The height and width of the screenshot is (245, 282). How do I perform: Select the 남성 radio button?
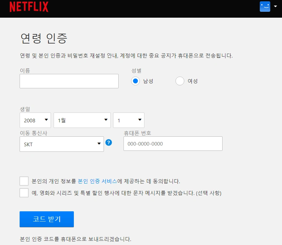(x=135, y=81)
